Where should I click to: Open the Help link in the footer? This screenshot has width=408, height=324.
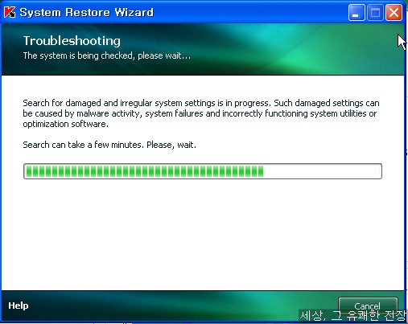pos(19,306)
